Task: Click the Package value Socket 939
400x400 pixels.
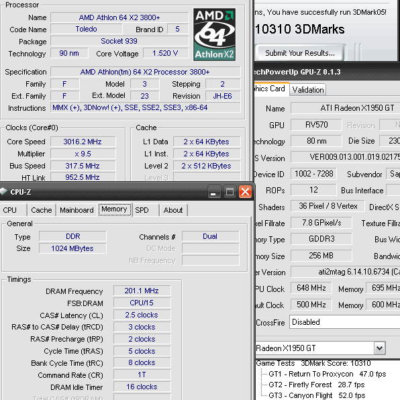Action: (x=119, y=41)
